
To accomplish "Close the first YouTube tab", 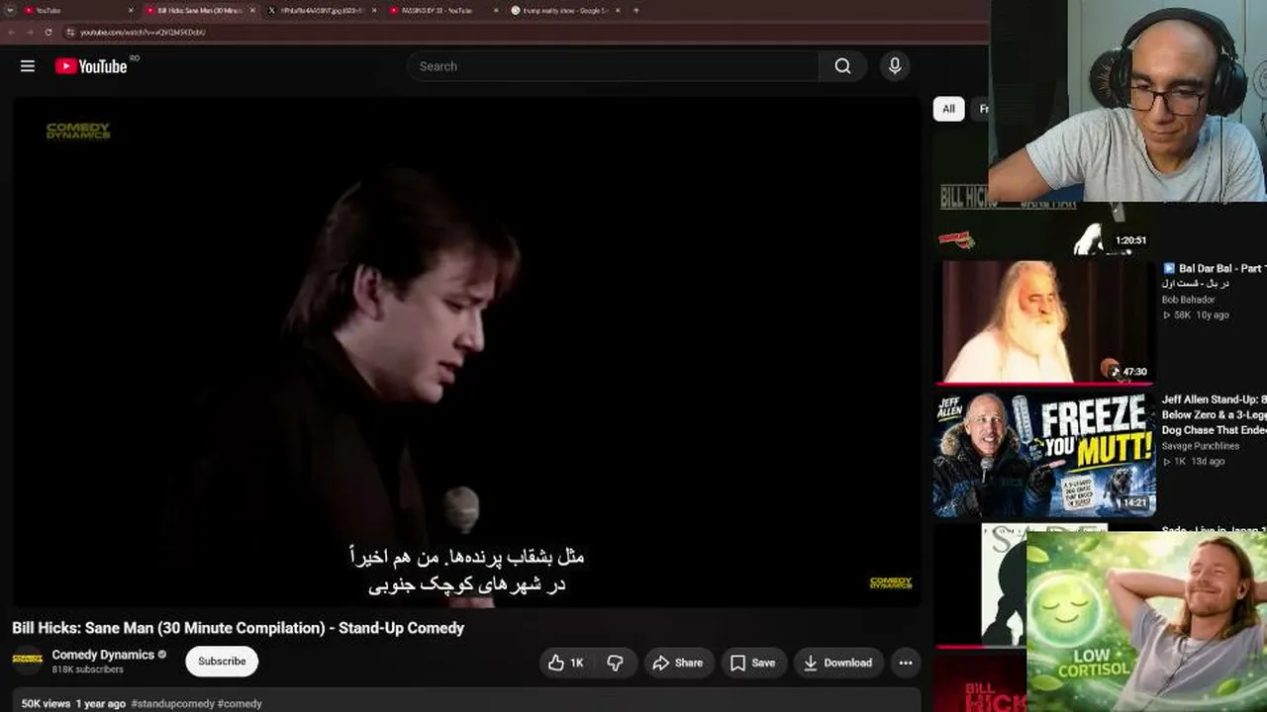I will tap(131, 11).
